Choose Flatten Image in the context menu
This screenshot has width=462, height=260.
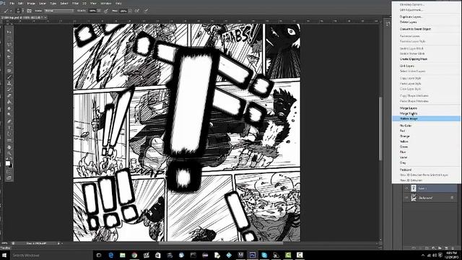[x=426, y=118]
